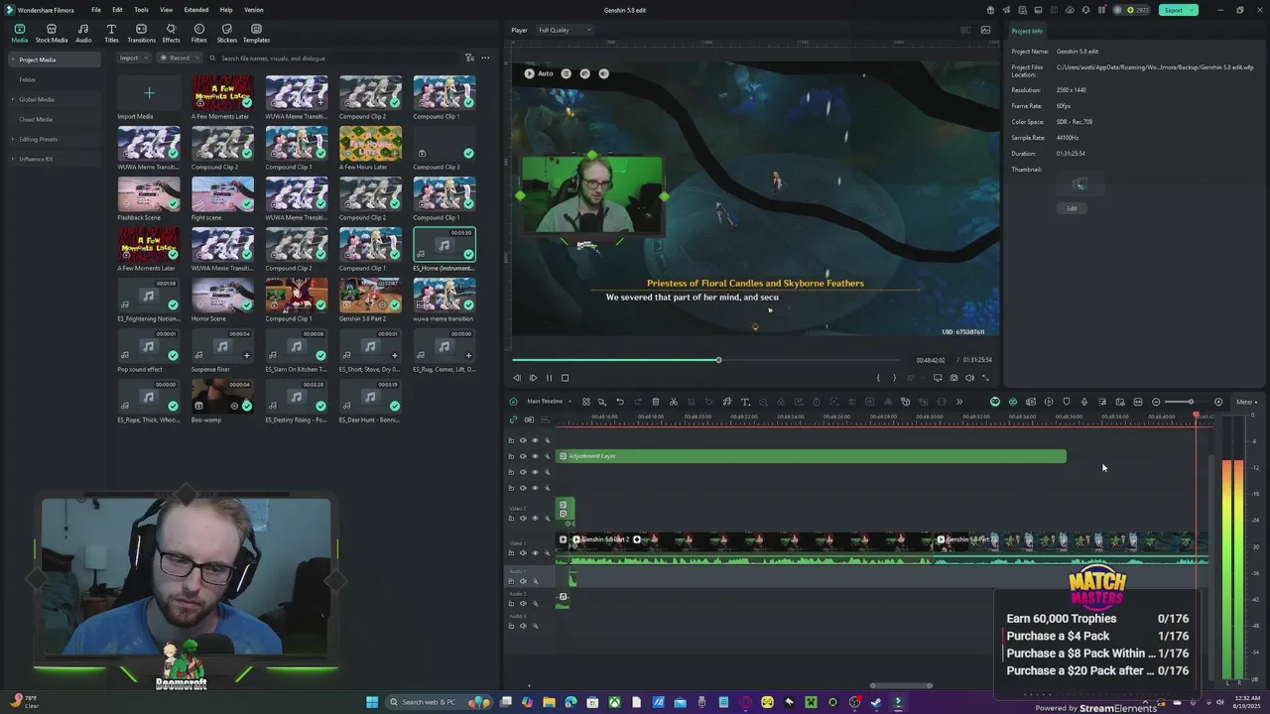Open the Filters tab
This screenshot has width=1270, height=714.
tap(198, 34)
